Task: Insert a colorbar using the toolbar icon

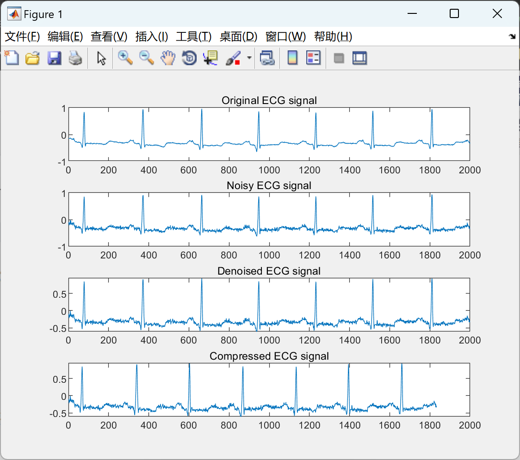Action: tap(292, 58)
